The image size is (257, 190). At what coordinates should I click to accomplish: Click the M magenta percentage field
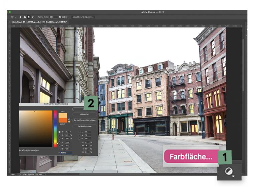pyautogui.click(x=87, y=146)
